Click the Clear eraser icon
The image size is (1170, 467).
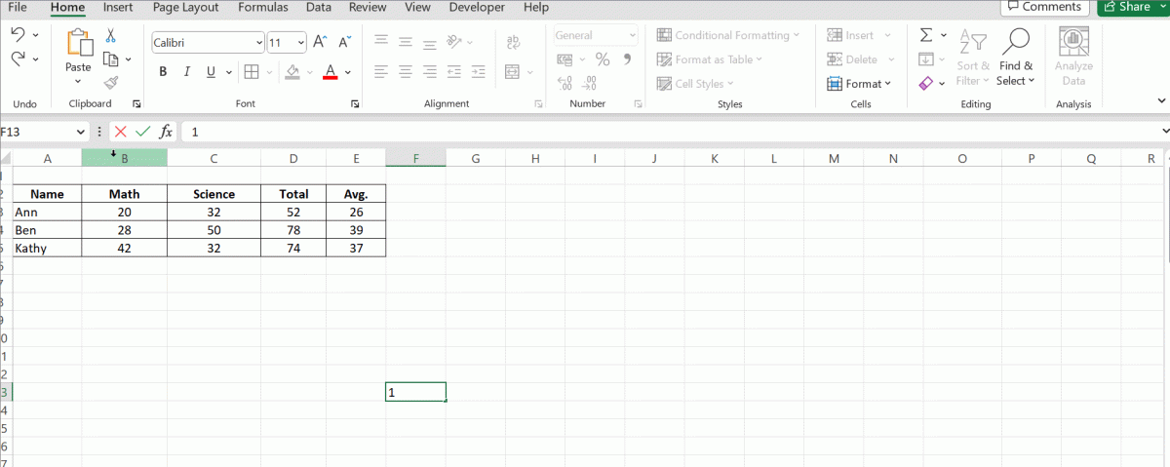click(x=926, y=84)
